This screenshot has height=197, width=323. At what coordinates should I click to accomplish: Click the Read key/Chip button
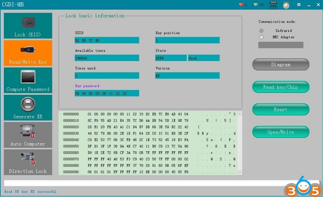click(281, 87)
